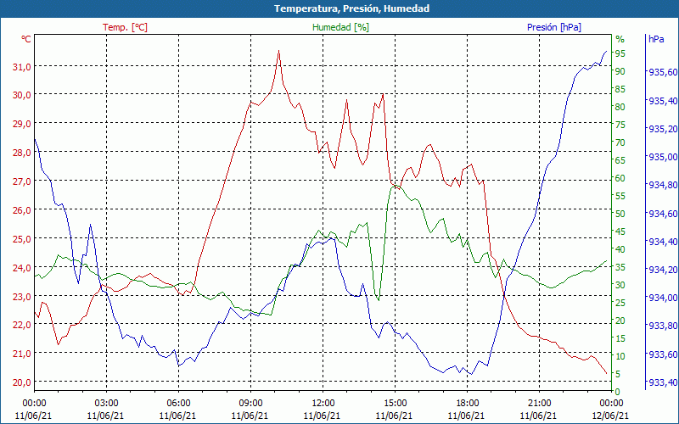Viewport: 679px width, 424px height.
Task: Click the 45 humidity axis value
Action: click(620, 232)
